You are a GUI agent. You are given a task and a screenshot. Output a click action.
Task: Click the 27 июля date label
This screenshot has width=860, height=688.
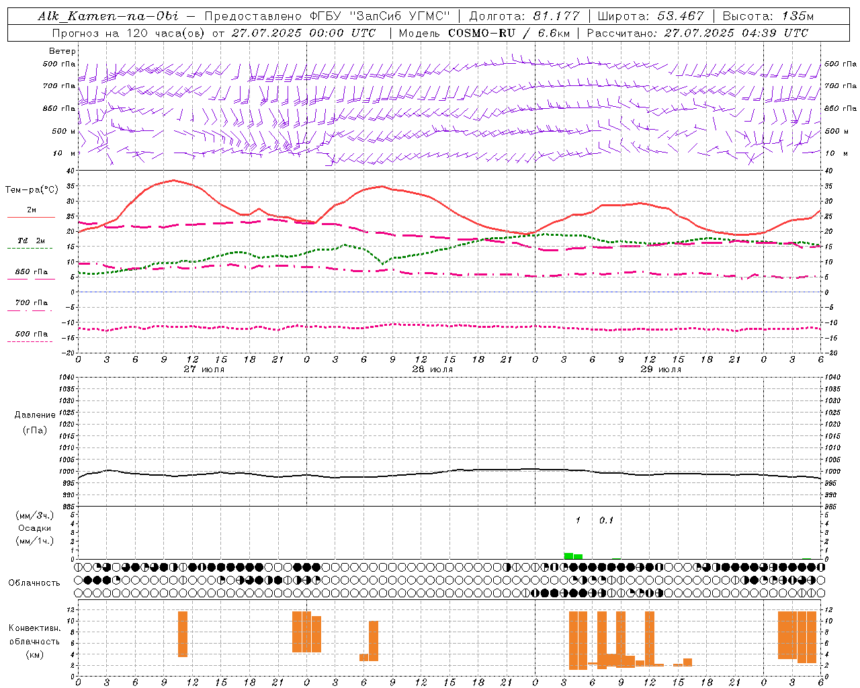[x=204, y=369]
